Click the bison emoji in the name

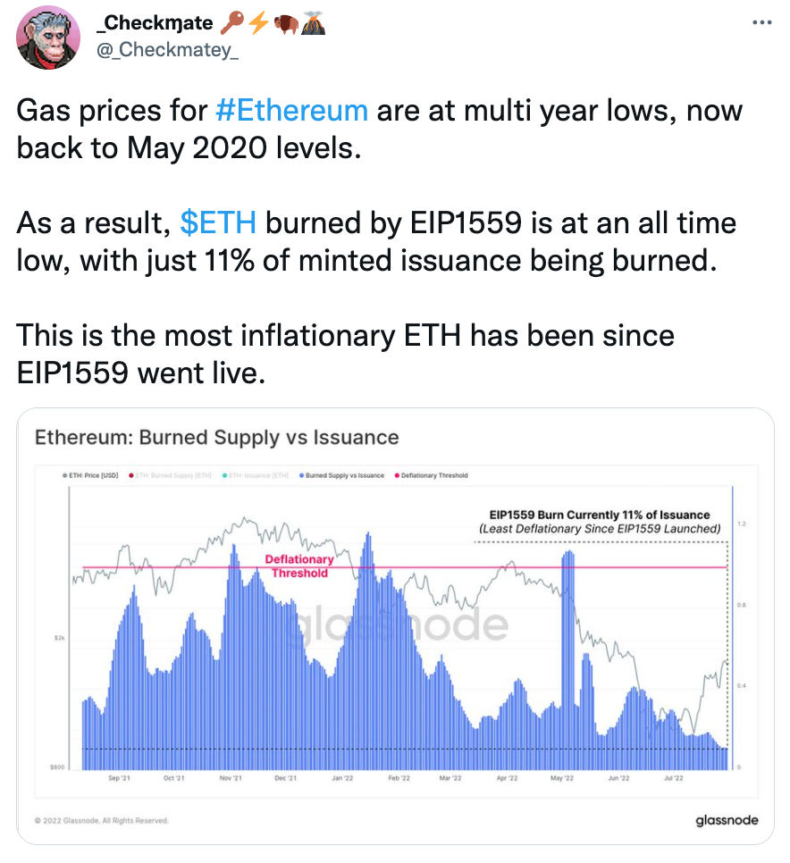284,25
